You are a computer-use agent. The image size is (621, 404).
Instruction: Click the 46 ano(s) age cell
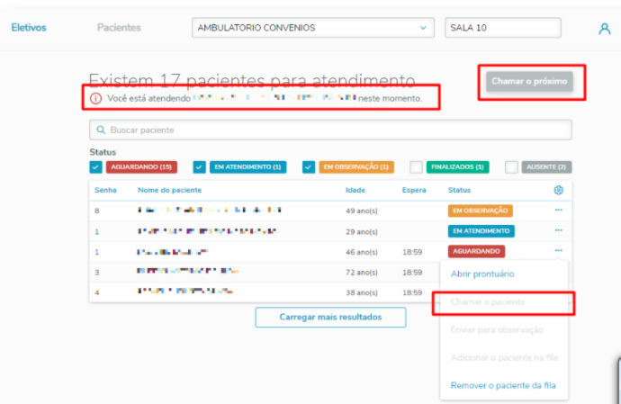(x=362, y=252)
